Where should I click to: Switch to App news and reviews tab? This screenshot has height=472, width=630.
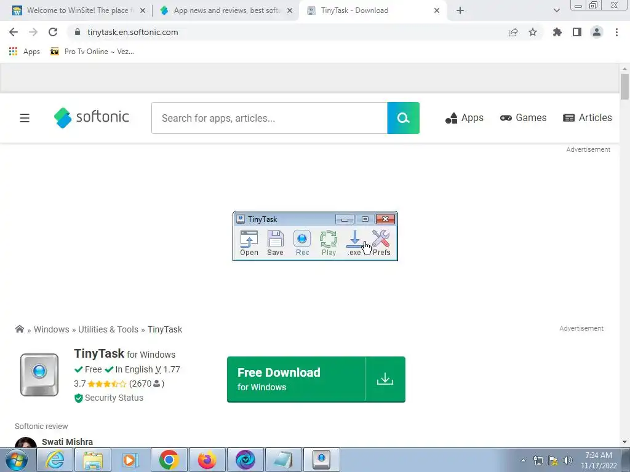tap(225, 10)
